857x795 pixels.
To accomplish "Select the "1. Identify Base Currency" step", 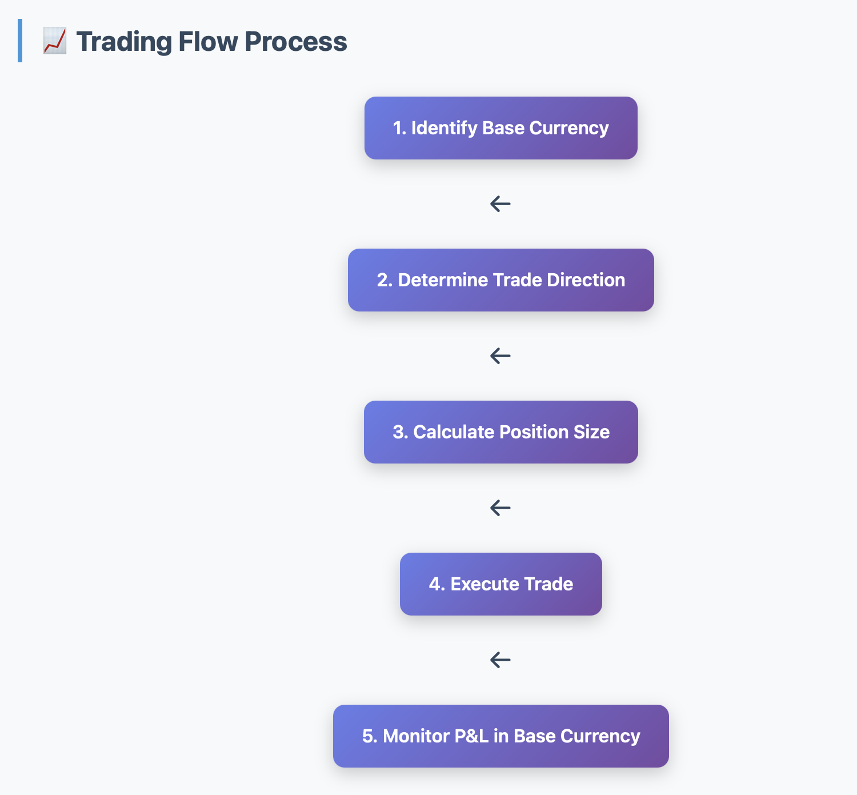I will coord(500,128).
